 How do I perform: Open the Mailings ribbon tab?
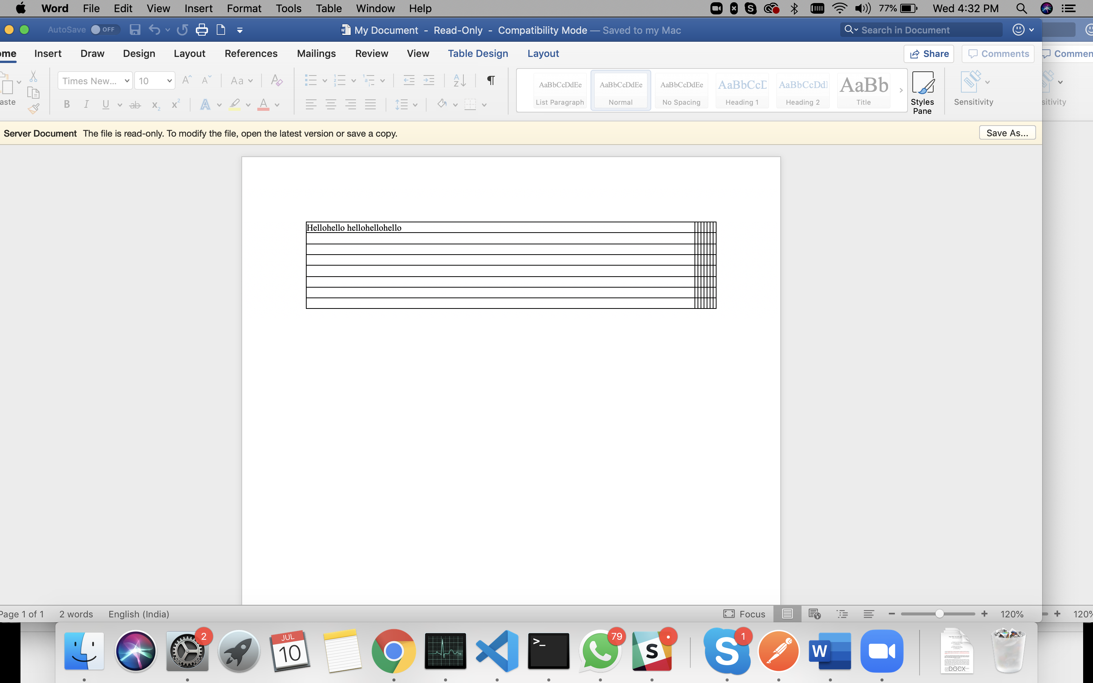coord(316,53)
